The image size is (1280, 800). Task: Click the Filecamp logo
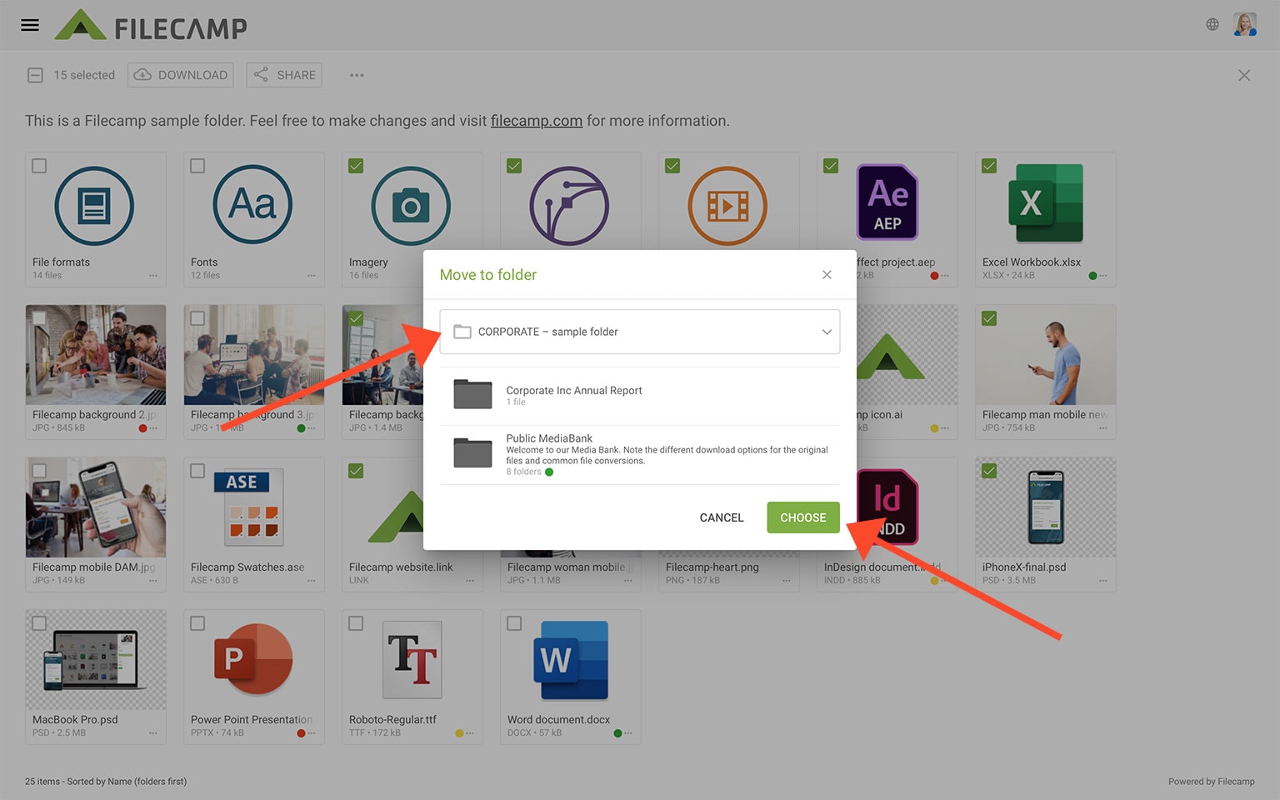[151, 26]
